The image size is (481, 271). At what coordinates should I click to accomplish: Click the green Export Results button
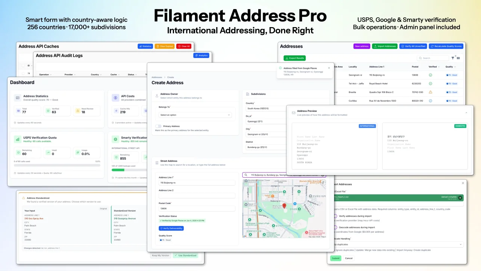coord(295,58)
